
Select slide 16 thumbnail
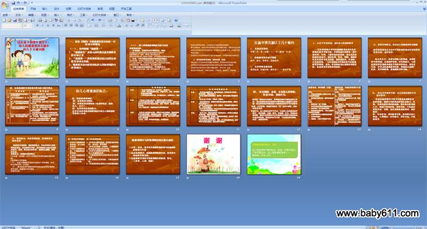pos(92,154)
